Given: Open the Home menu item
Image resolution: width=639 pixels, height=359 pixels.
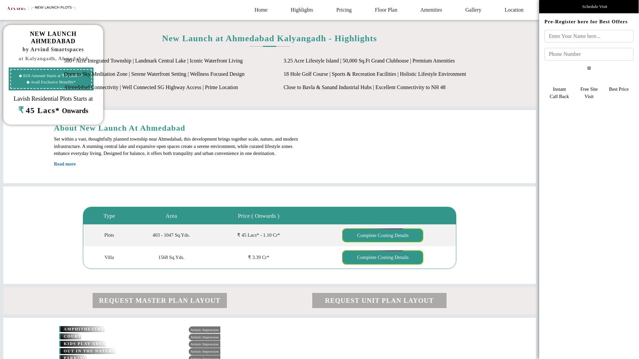Looking at the screenshot, I should pos(261,10).
